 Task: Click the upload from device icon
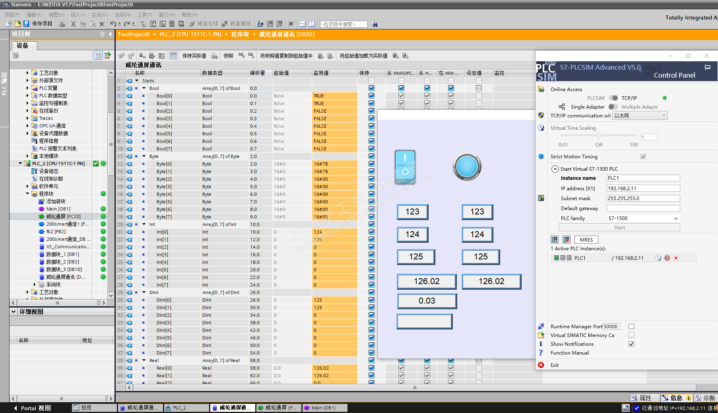(163, 24)
